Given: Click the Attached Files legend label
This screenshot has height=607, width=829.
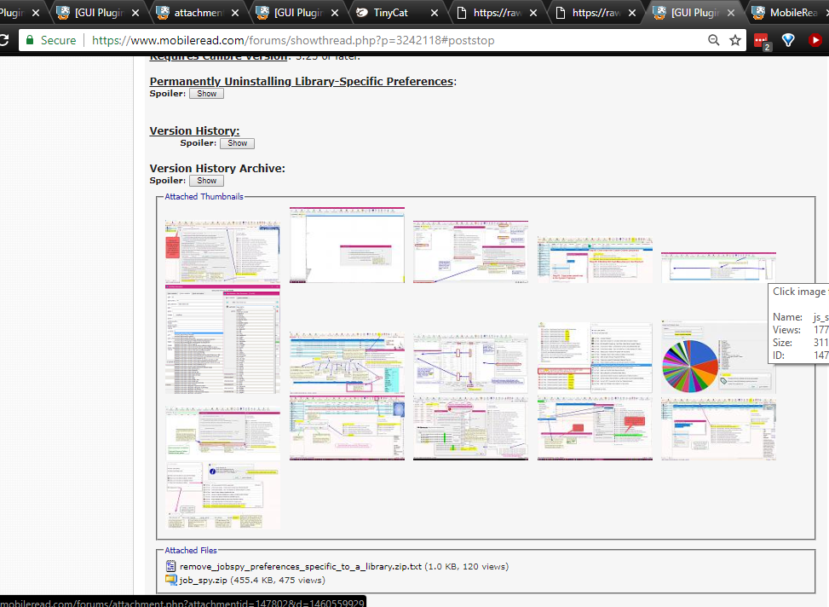Looking at the screenshot, I should pos(191,551).
